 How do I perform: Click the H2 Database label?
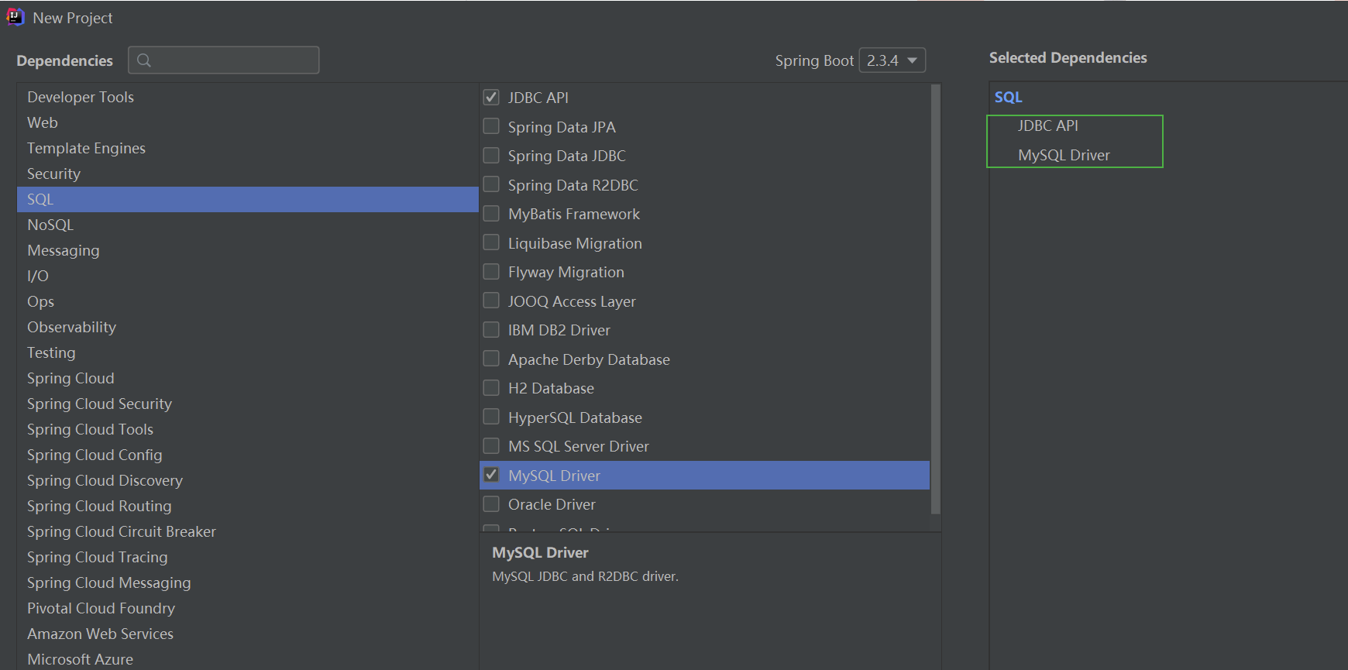tap(551, 388)
